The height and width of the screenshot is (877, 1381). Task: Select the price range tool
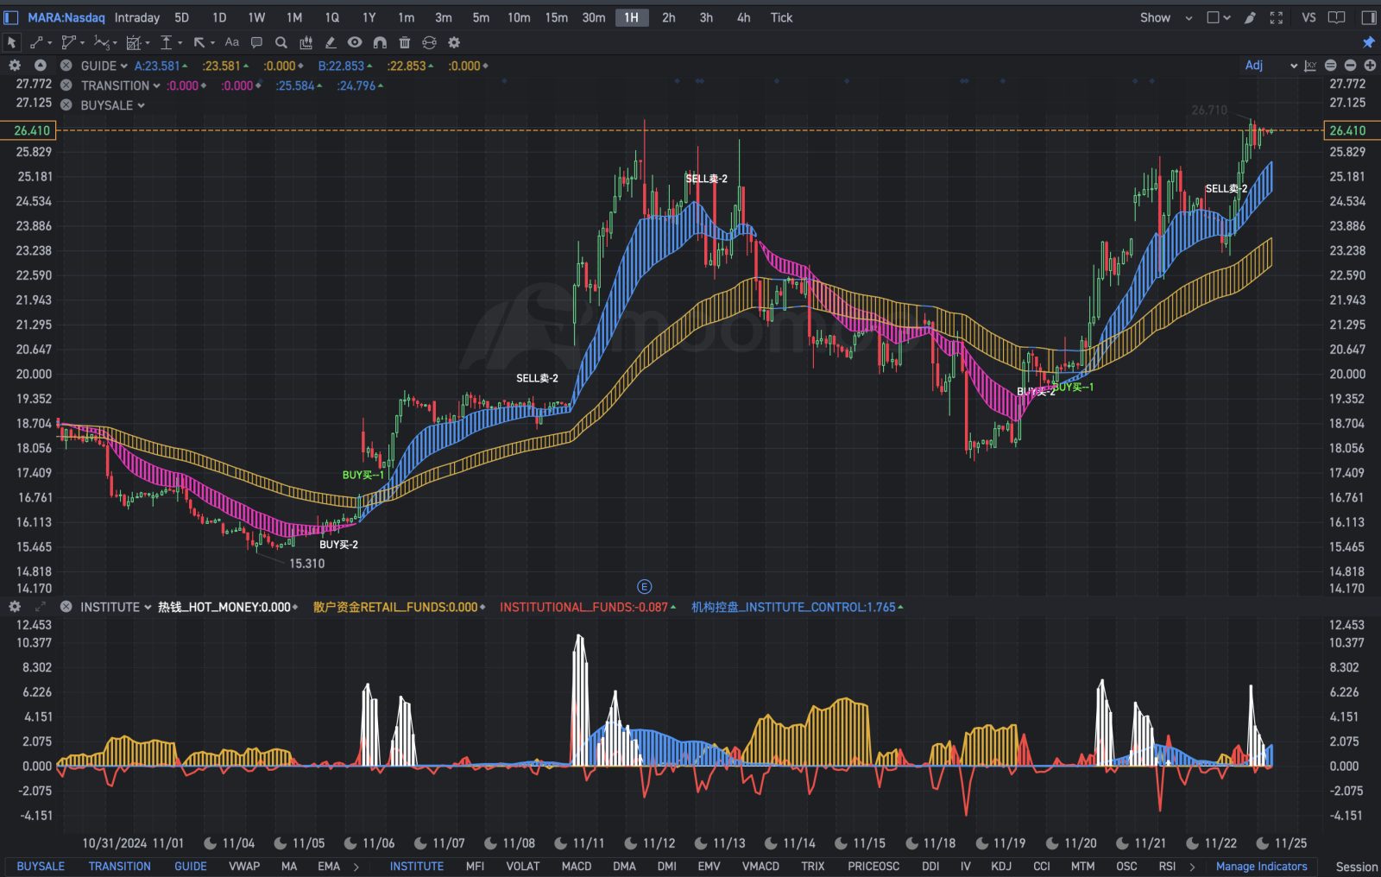click(x=167, y=42)
